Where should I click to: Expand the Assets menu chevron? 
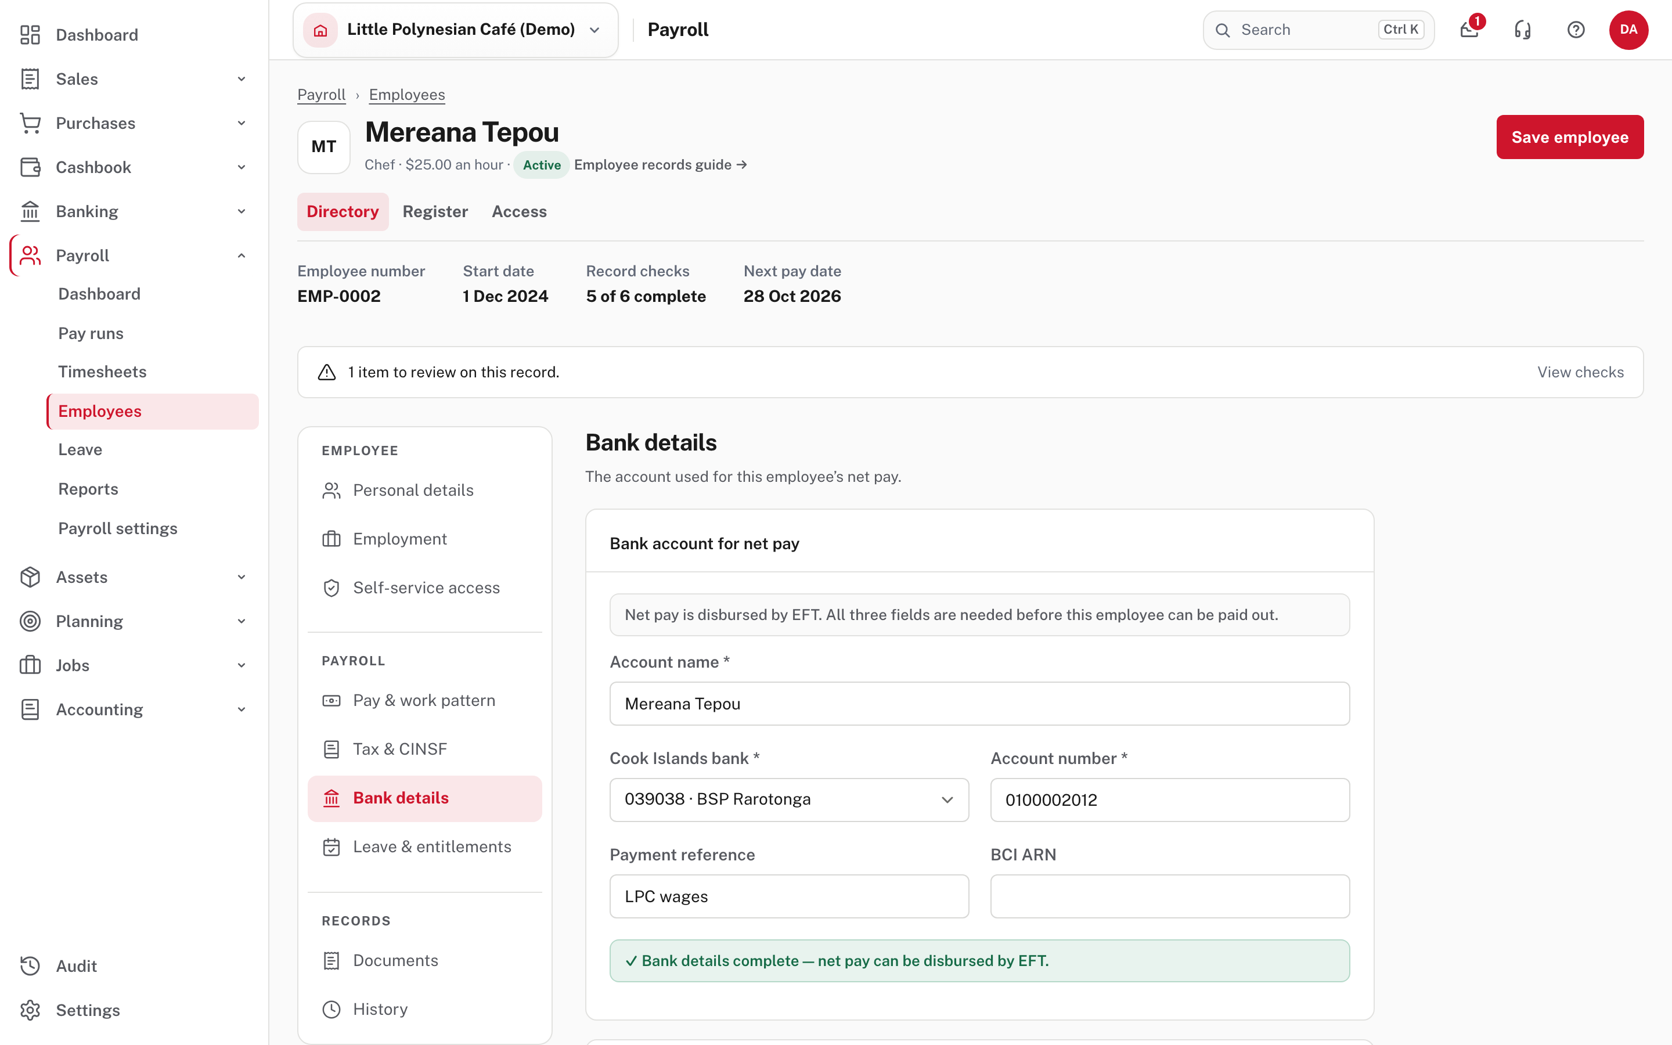tap(241, 577)
